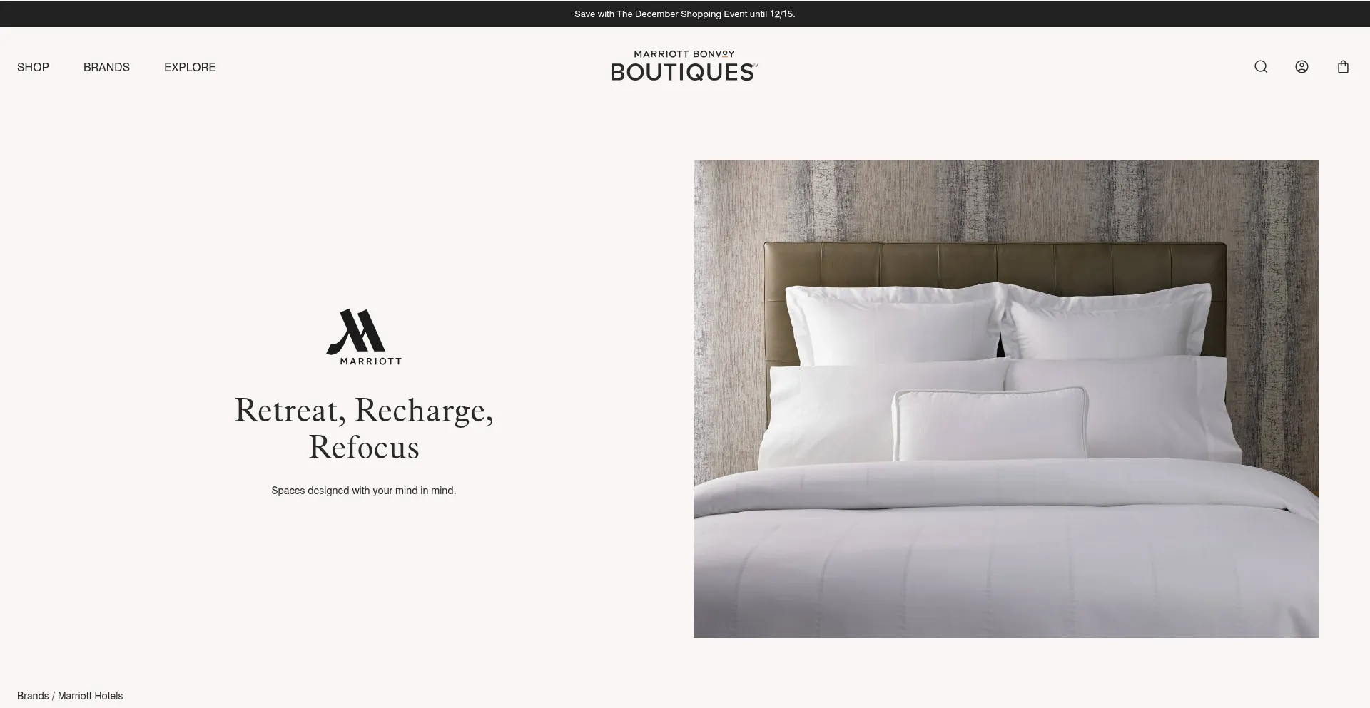The image size is (1370, 708).
Task: Open the BRANDS menu
Action: pos(106,67)
